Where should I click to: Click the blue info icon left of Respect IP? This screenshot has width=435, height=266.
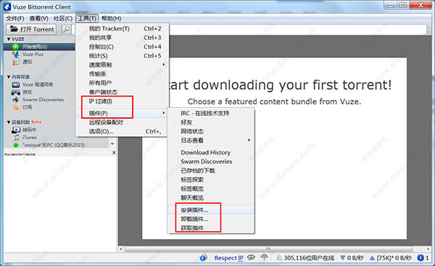click(203, 258)
